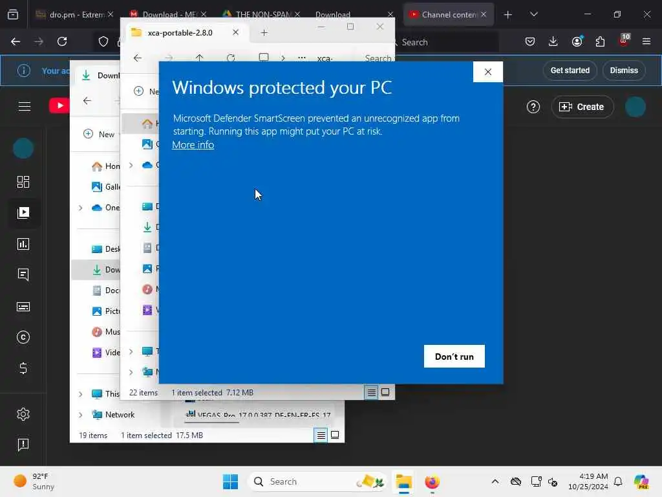Expand Network in Downloads Explorer sidebar
Screen dimensions: 662x497
tap(80, 415)
